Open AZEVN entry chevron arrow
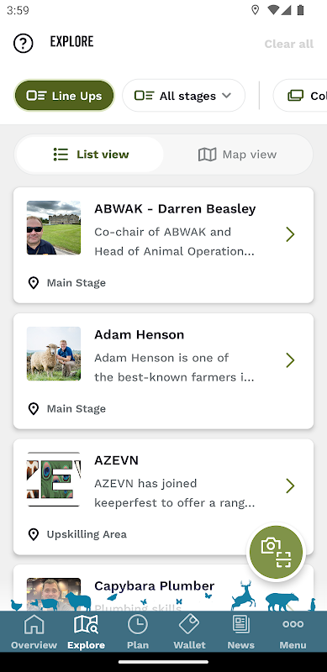 (x=291, y=486)
